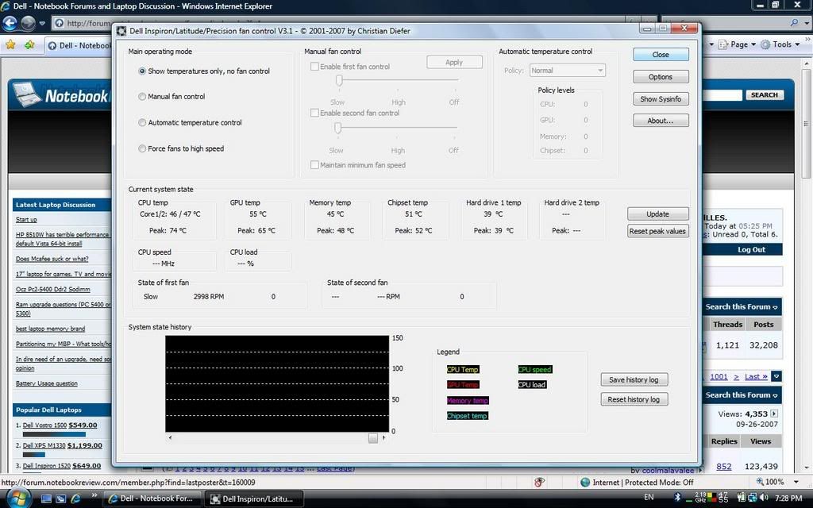Open the 100% zoom level dropdown
The image size is (813, 508).
point(796,482)
